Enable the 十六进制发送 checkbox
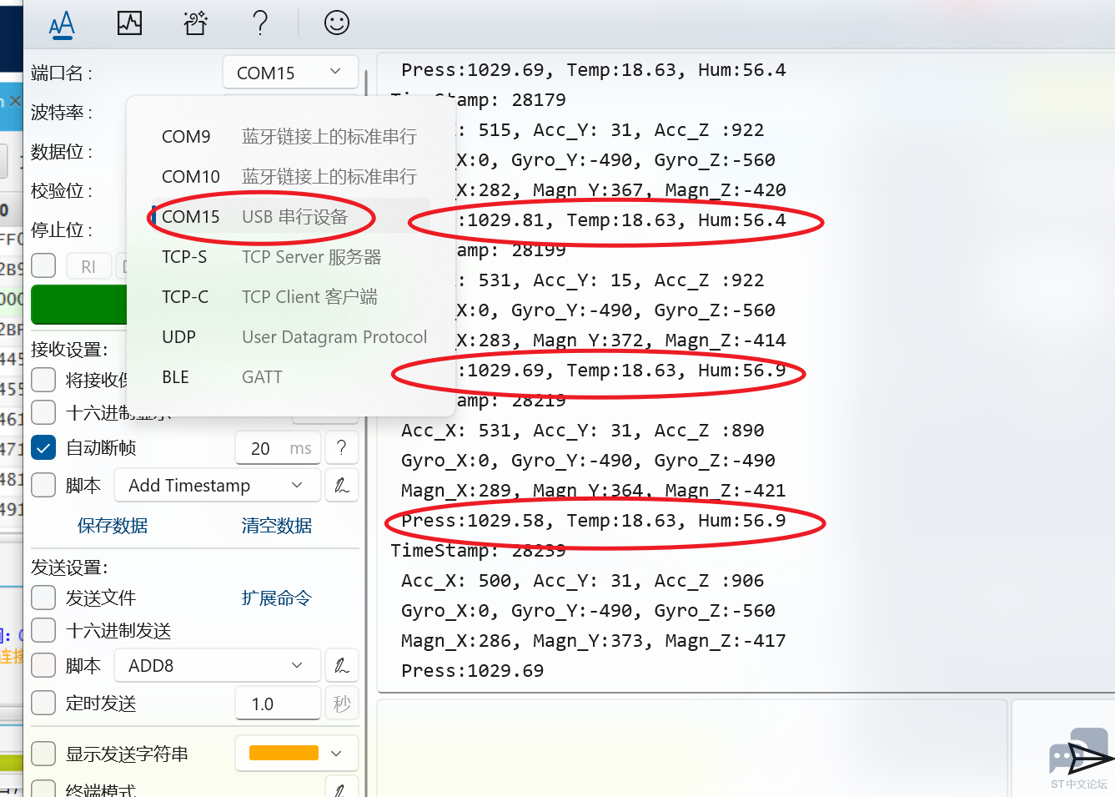 click(43, 631)
